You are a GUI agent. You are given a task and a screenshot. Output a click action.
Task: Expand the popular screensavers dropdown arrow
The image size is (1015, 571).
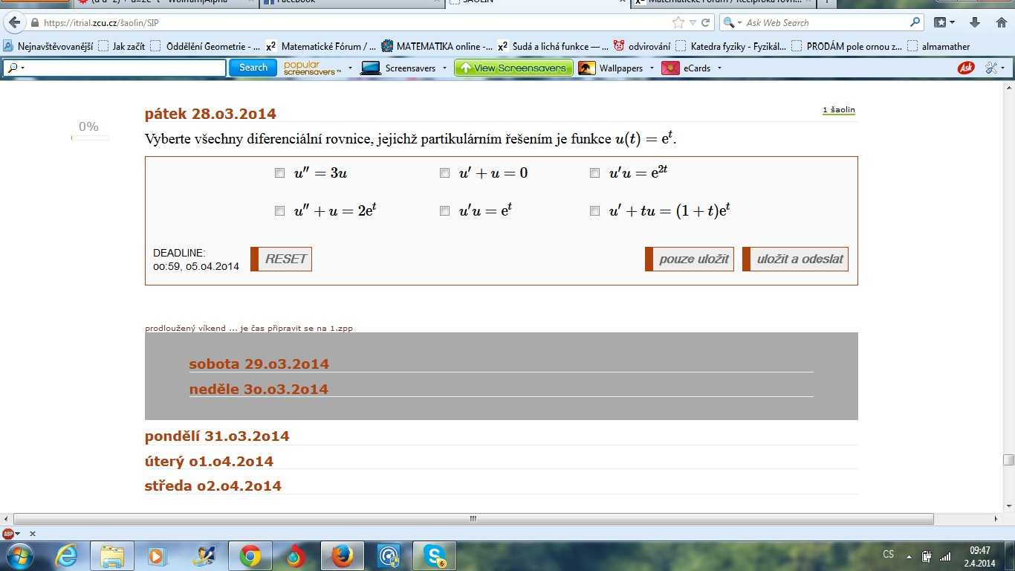point(350,68)
